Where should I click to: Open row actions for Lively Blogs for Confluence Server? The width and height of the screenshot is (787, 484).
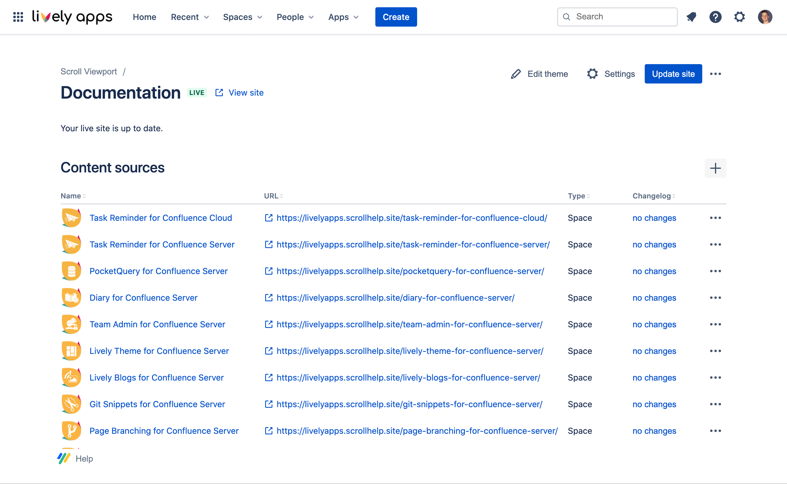[715, 378]
